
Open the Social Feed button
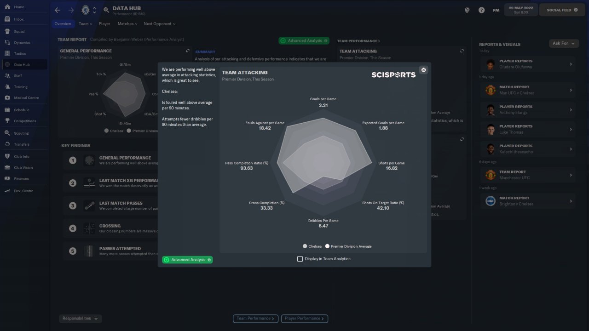click(562, 10)
